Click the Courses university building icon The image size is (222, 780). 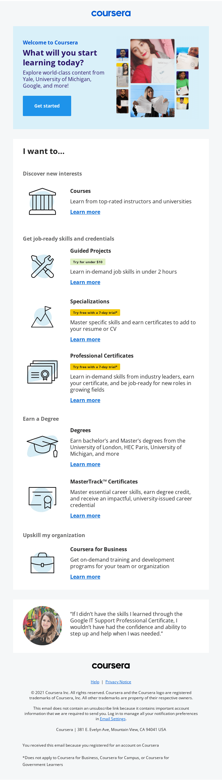[42, 201]
